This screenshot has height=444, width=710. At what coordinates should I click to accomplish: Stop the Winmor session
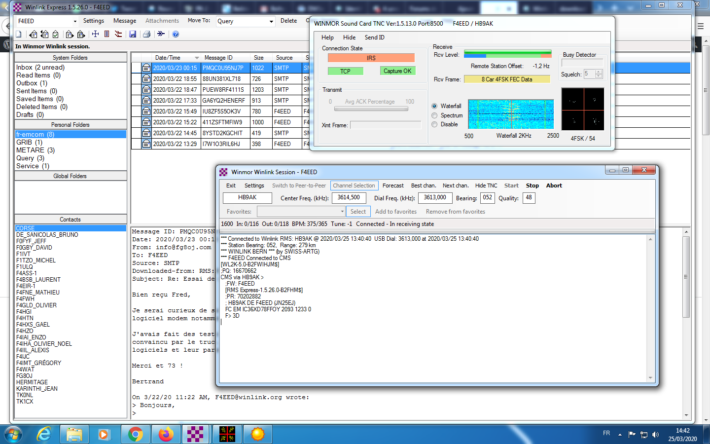[x=532, y=185]
